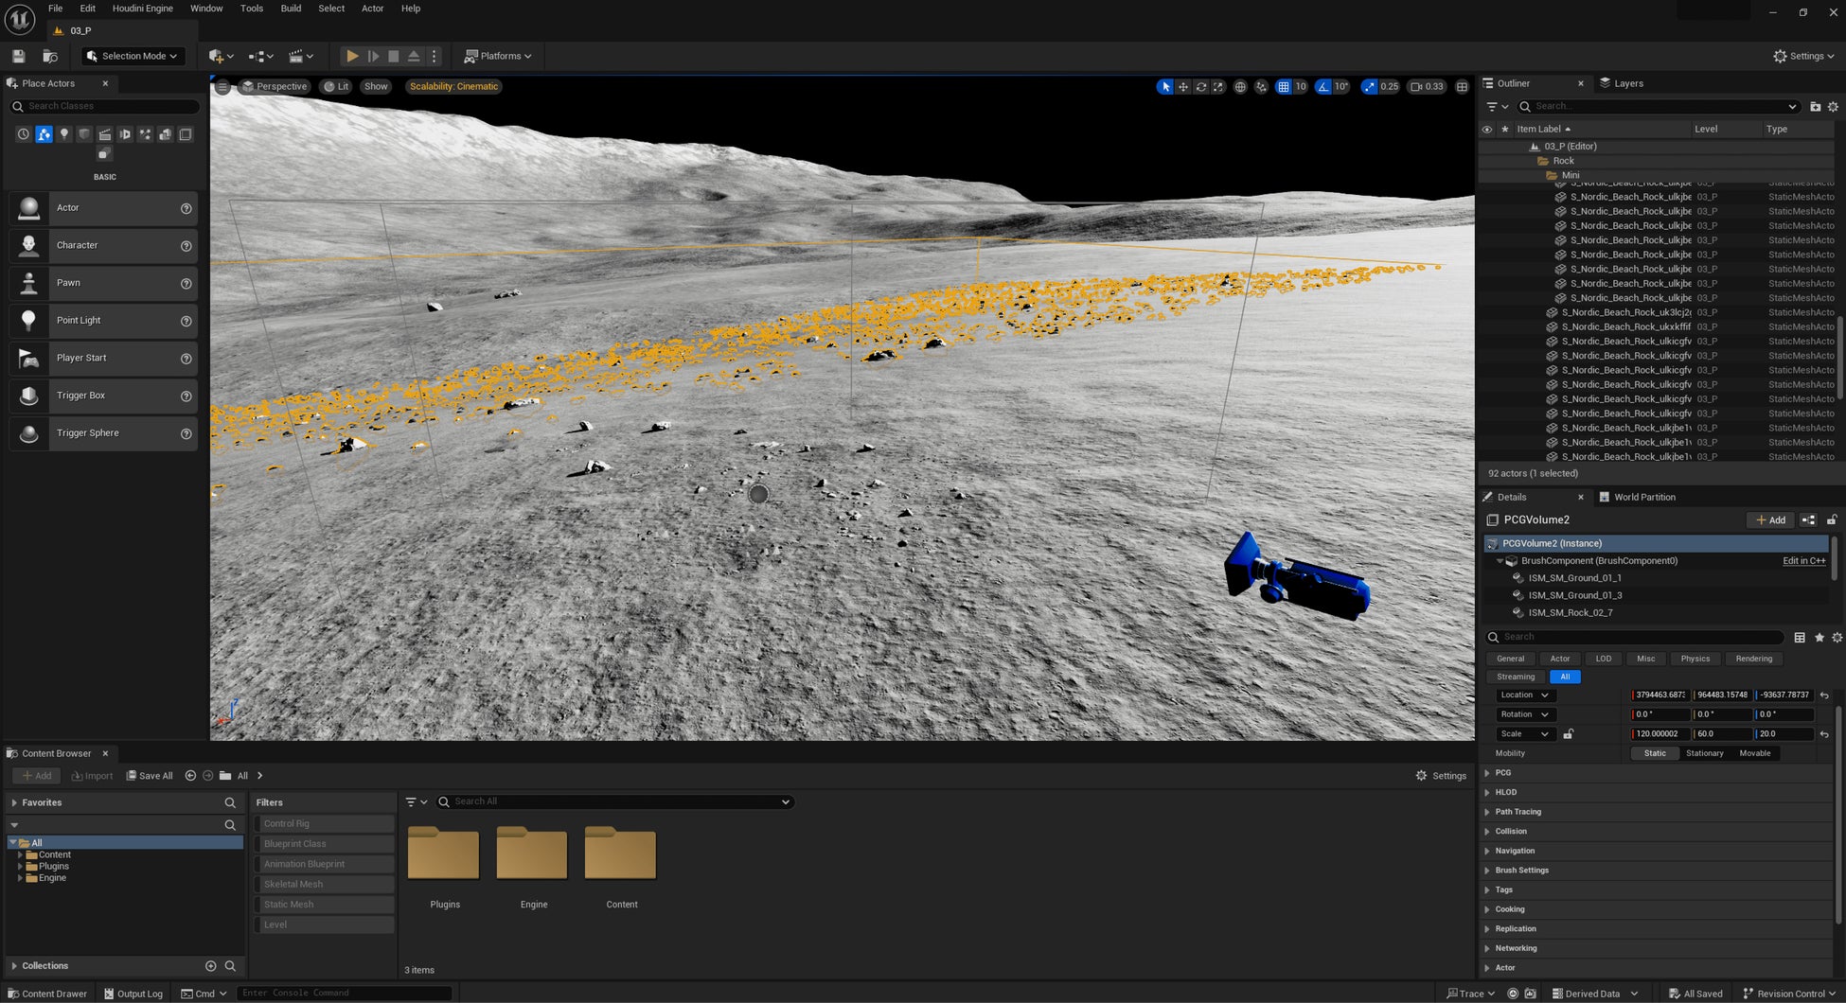Switch to the World Partition tab
This screenshot has height=1003, width=1846.
1643,498
